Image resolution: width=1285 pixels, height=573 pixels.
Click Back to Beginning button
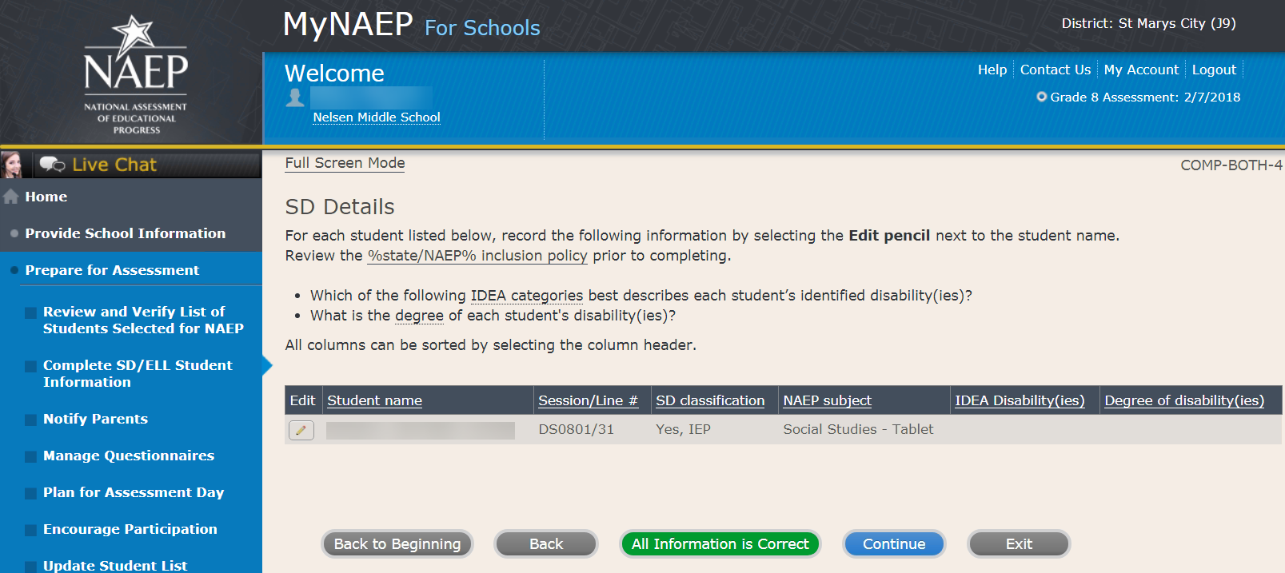point(397,544)
